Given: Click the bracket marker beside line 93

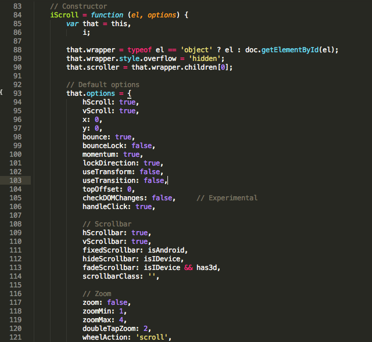Looking at the screenshot, I should tap(2, 93).
